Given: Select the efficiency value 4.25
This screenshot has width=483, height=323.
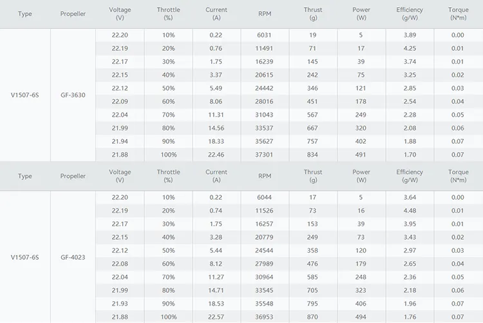Looking at the screenshot, I should pos(410,48).
